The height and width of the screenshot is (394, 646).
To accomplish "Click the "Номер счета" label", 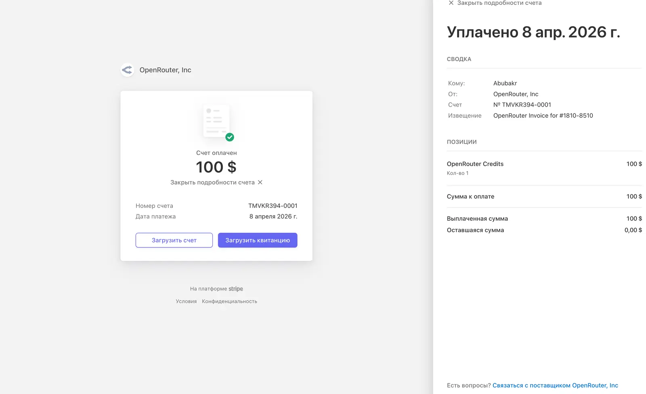I will click(x=154, y=205).
